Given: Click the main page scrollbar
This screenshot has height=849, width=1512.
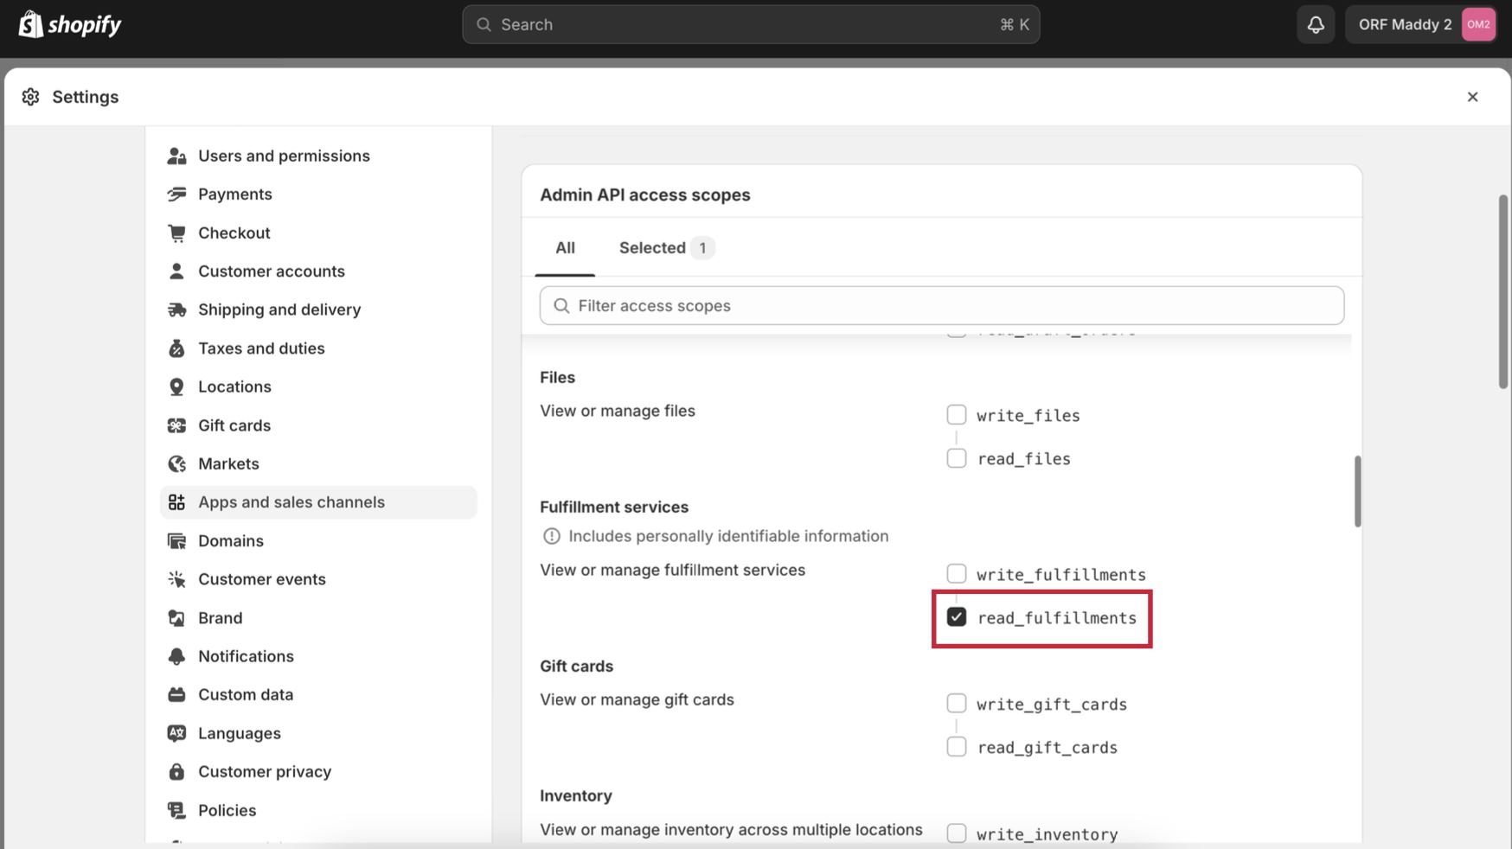Looking at the screenshot, I should [1503, 292].
